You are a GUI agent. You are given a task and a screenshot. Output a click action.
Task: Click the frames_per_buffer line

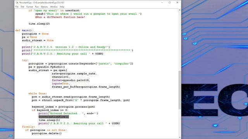tap(86, 87)
